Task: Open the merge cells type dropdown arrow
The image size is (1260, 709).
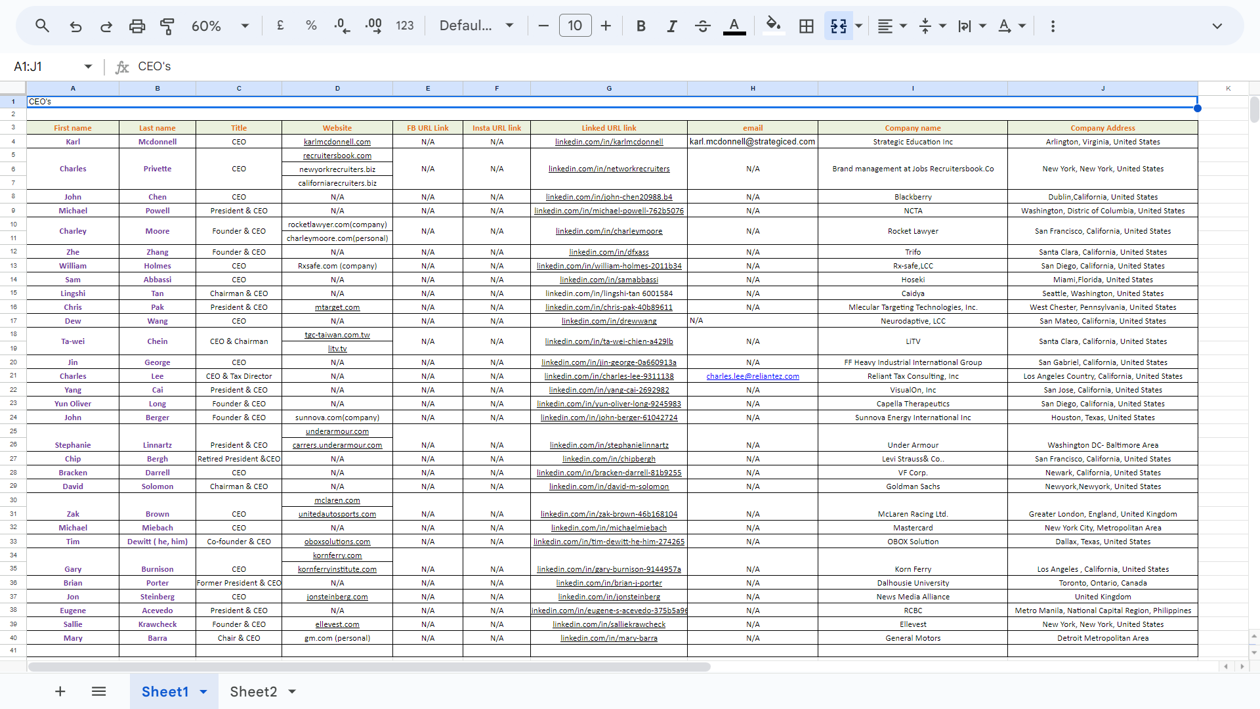Action: (858, 26)
